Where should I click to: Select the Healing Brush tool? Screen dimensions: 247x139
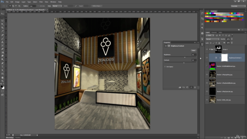(2, 35)
